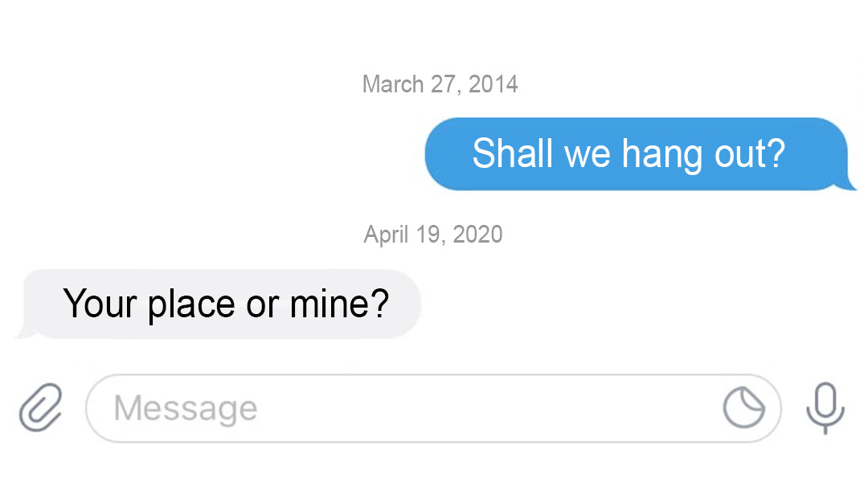Choose the mic icon right of input
This screenshot has width=868, height=494.
coord(825,408)
